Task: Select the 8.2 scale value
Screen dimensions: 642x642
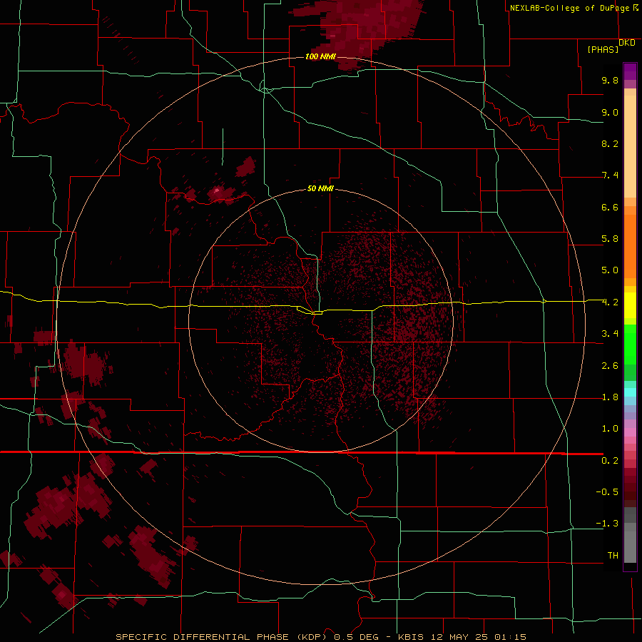Action: [610, 143]
